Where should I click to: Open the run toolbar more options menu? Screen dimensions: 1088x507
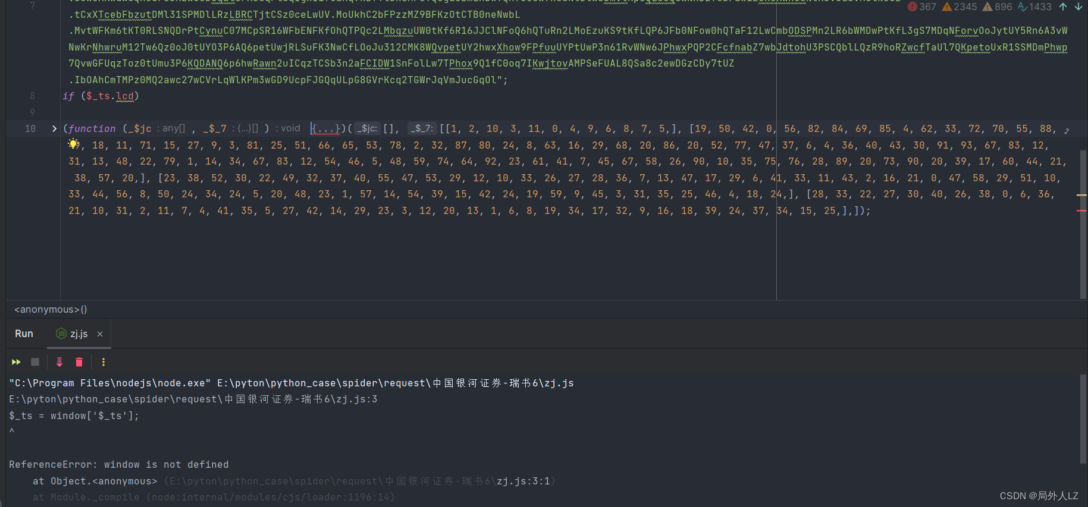104,362
